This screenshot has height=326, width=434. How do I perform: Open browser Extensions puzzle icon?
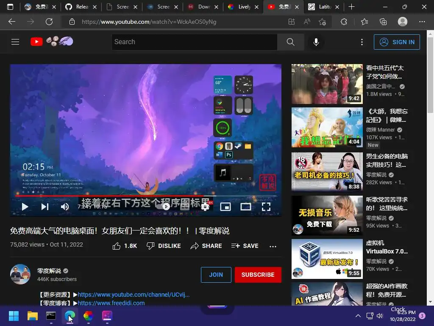[344, 22]
